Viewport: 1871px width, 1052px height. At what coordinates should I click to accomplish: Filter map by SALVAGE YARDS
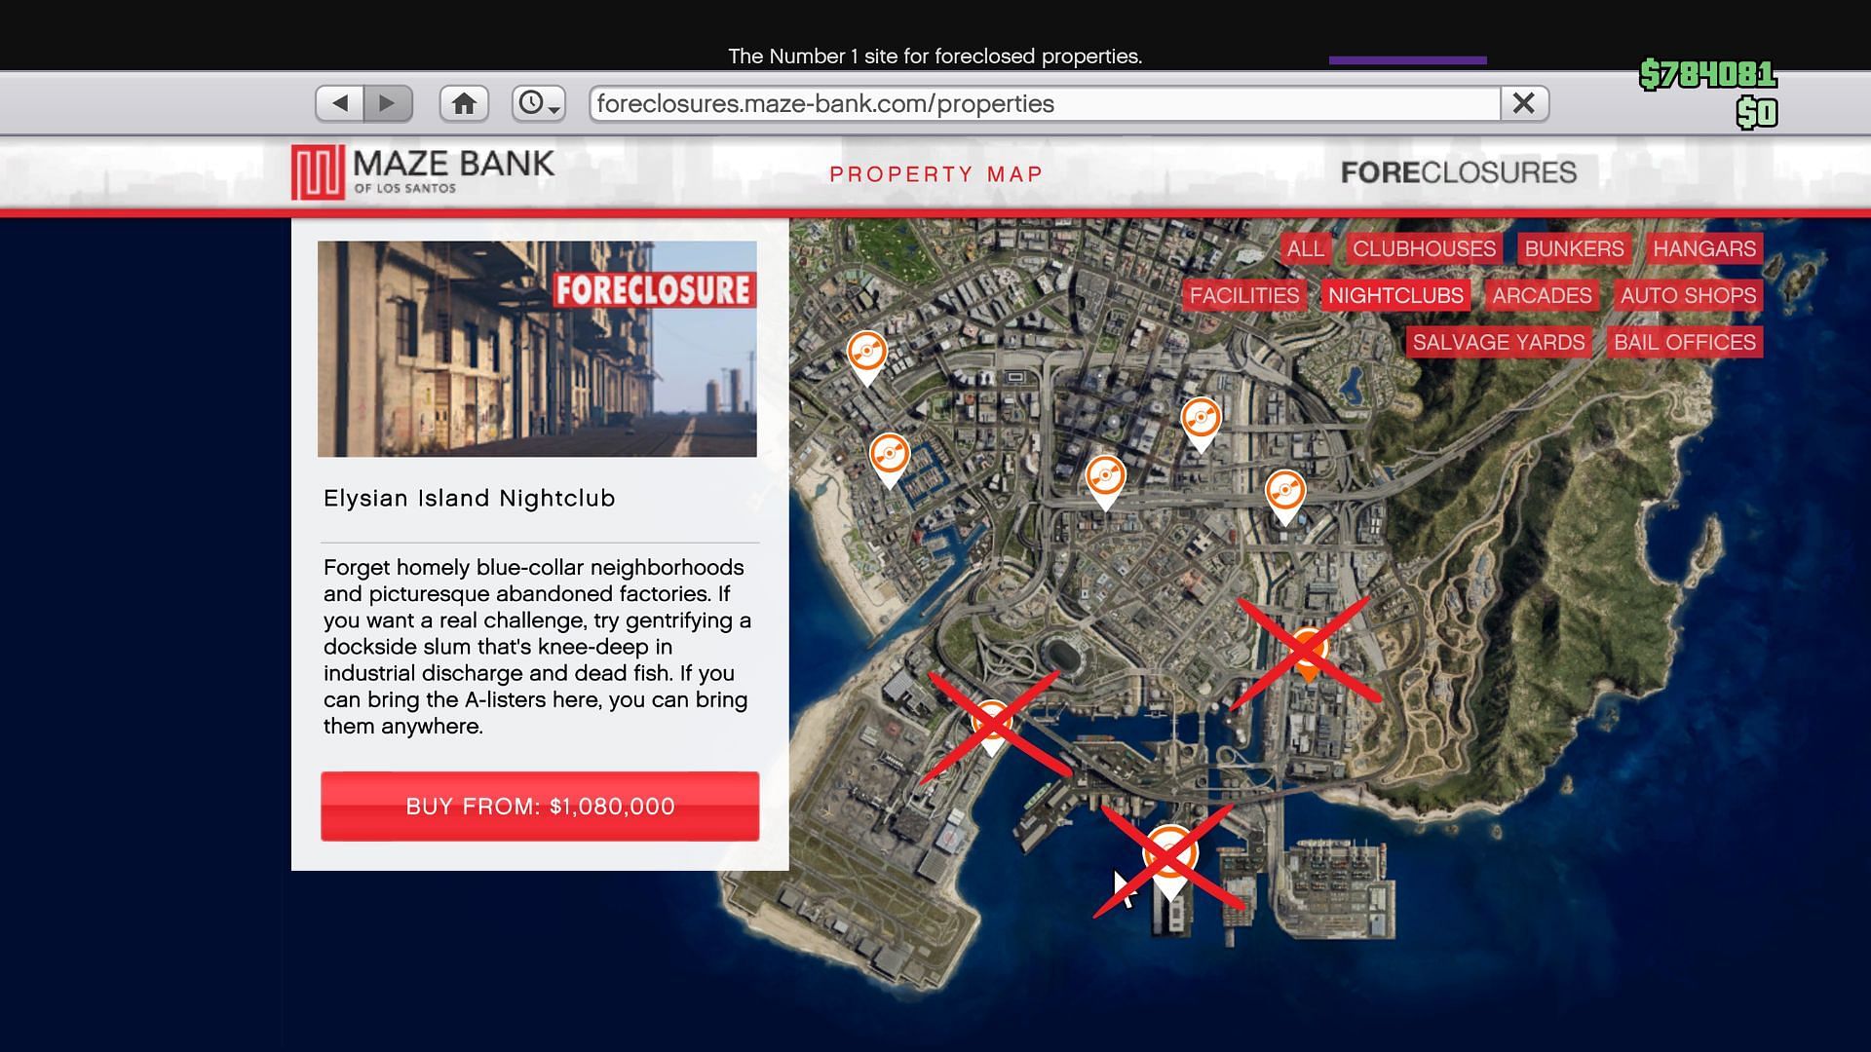click(x=1498, y=342)
